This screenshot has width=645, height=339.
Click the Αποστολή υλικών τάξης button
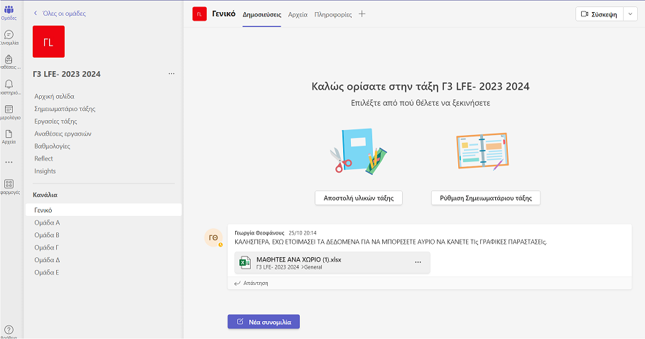coord(359,198)
